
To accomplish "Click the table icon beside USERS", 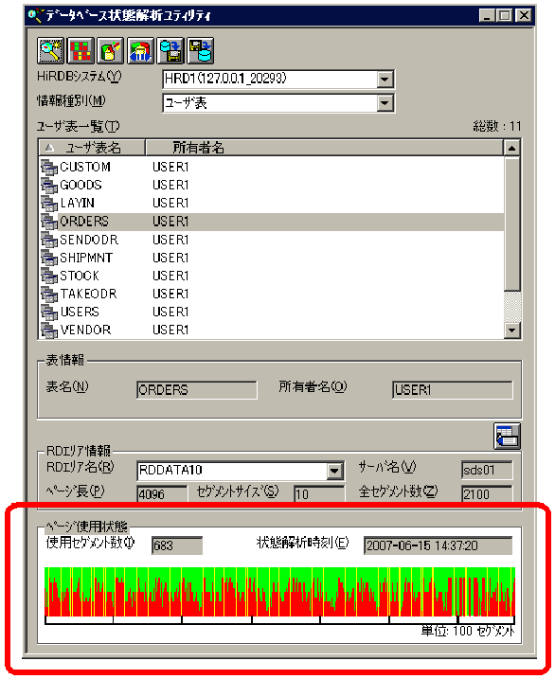I will point(49,313).
